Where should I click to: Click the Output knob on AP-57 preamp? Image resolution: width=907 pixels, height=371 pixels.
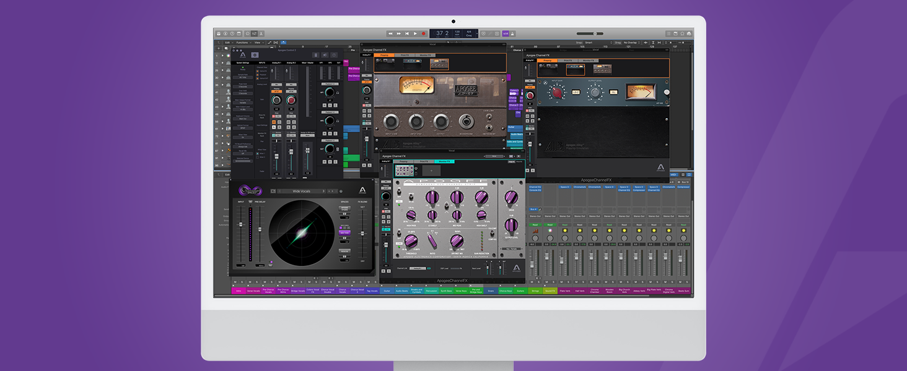click(x=440, y=121)
